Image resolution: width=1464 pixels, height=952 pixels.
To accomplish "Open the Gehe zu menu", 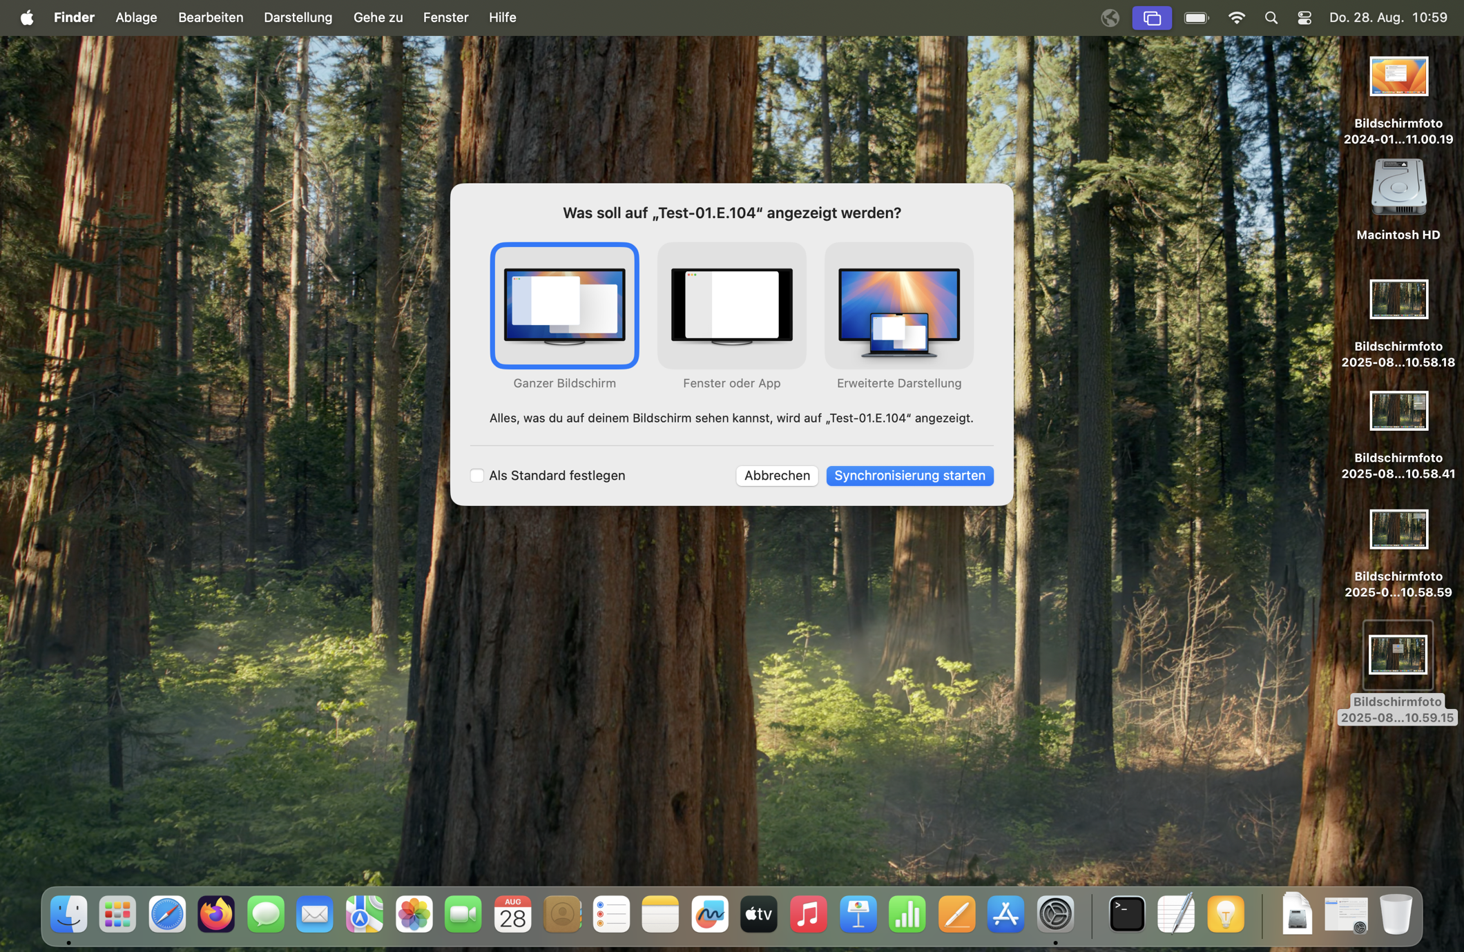I will click(x=377, y=17).
